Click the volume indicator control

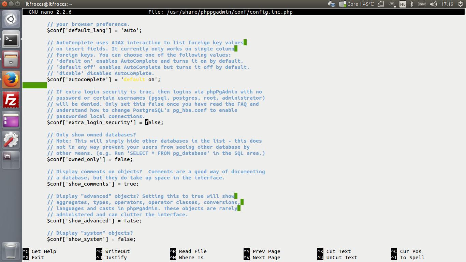tap(434, 4)
